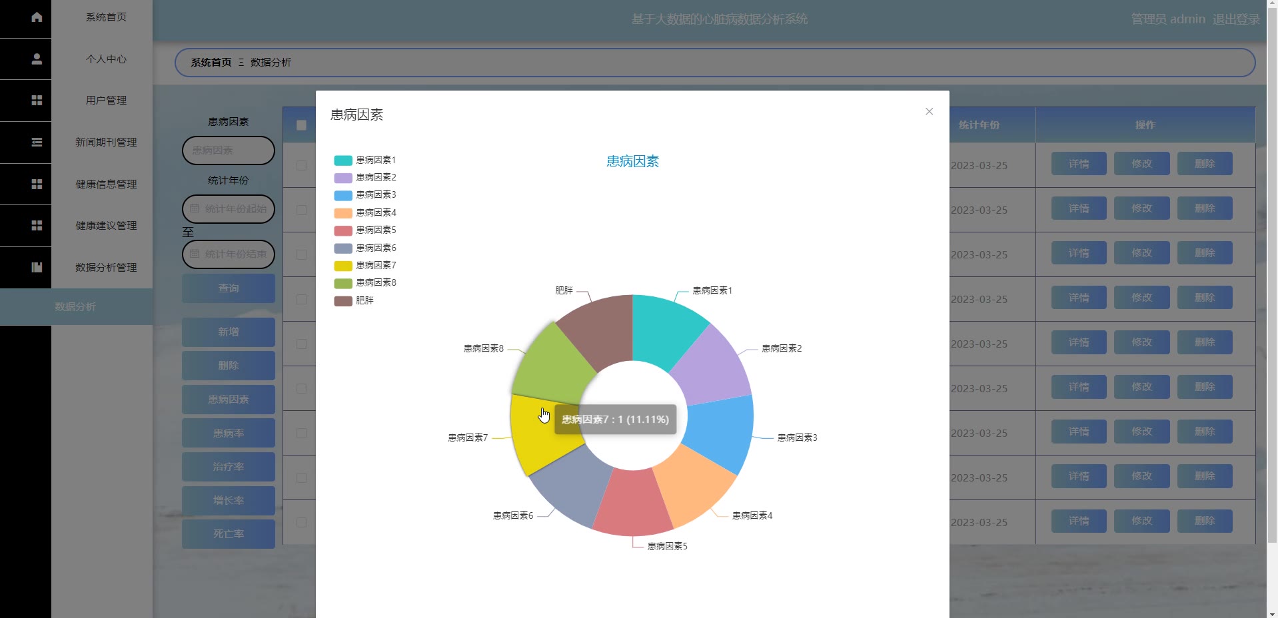Select 数据分析 submenu item

click(76, 306)
